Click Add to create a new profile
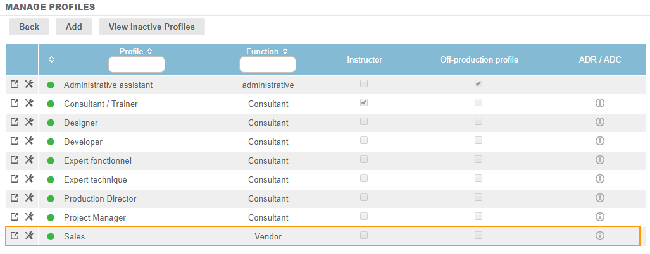 tap(74, 27)
